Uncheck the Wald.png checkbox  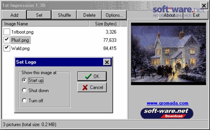[x=7, y=48]
